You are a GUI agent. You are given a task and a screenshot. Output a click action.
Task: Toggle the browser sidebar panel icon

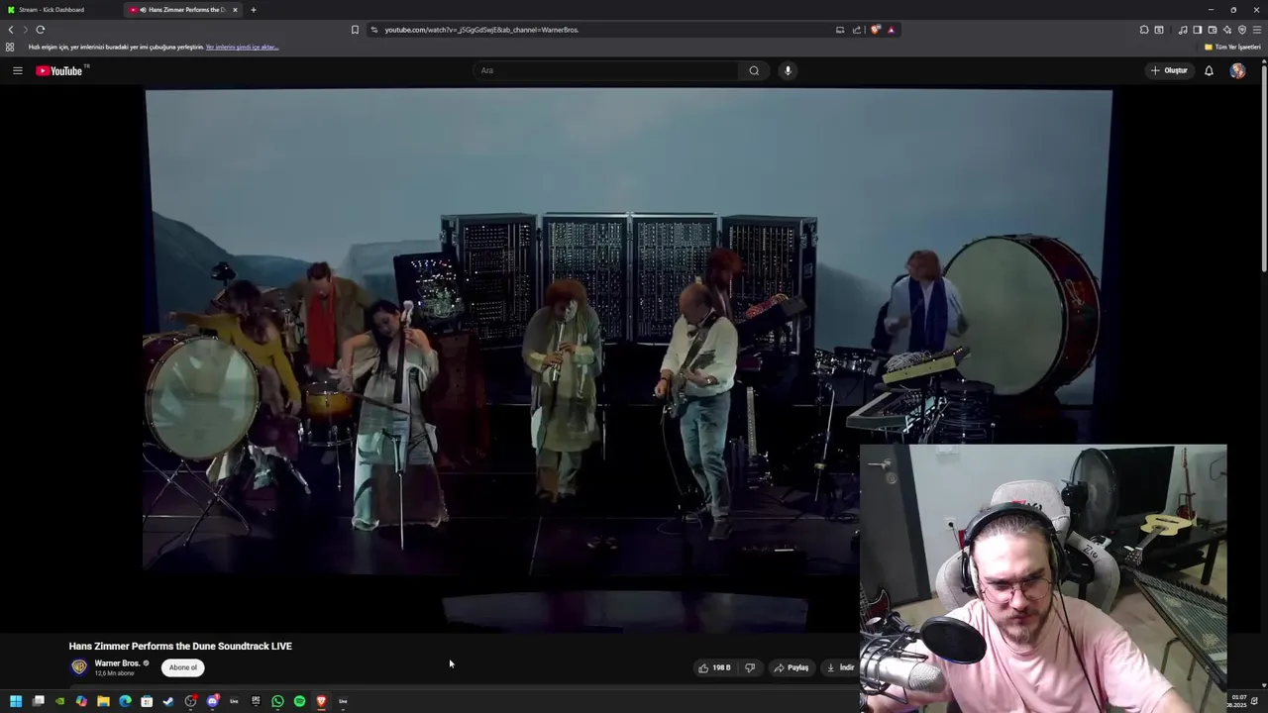[1198, 30]
